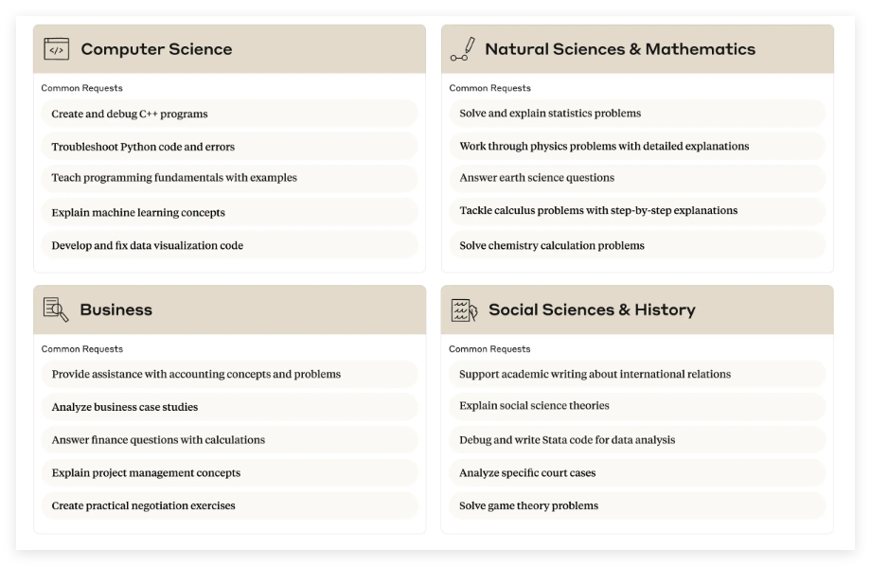Choose 'Answer earth science questions'
The image size is (871, 566).
[x=537, y=178]
